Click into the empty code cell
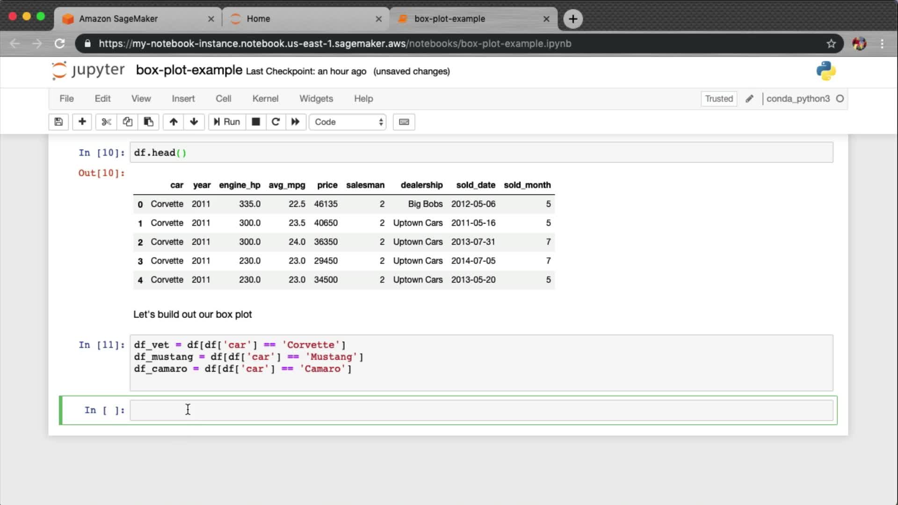 click(x=481, y=410)
